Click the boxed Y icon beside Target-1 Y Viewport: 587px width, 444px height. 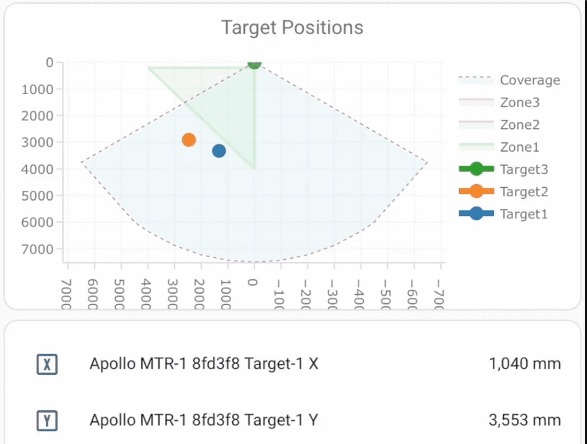47,420
